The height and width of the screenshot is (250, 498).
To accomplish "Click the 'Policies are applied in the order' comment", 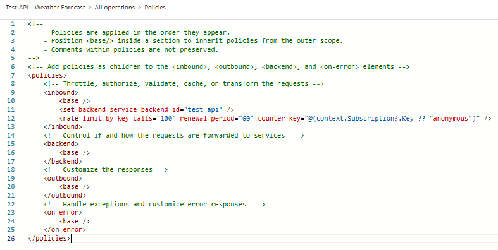I will pyautogui.click(x=137, y=32).
